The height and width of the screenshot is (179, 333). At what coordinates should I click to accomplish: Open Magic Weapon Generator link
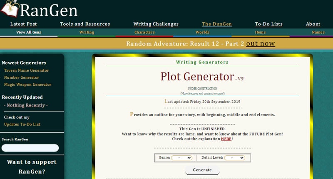point(27,85)
